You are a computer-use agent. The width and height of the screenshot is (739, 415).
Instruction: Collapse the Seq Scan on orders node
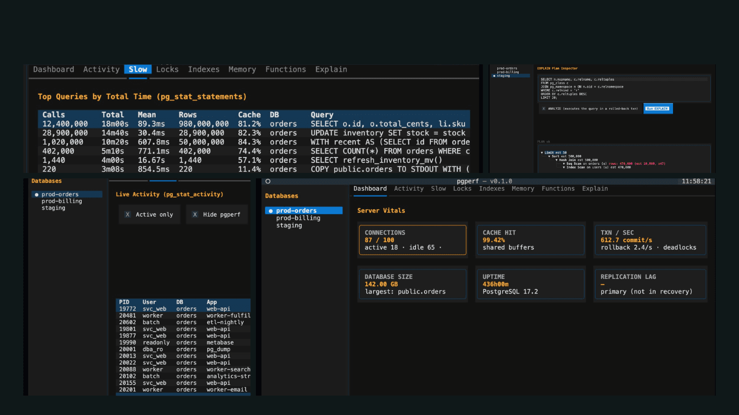click(564, 163)
